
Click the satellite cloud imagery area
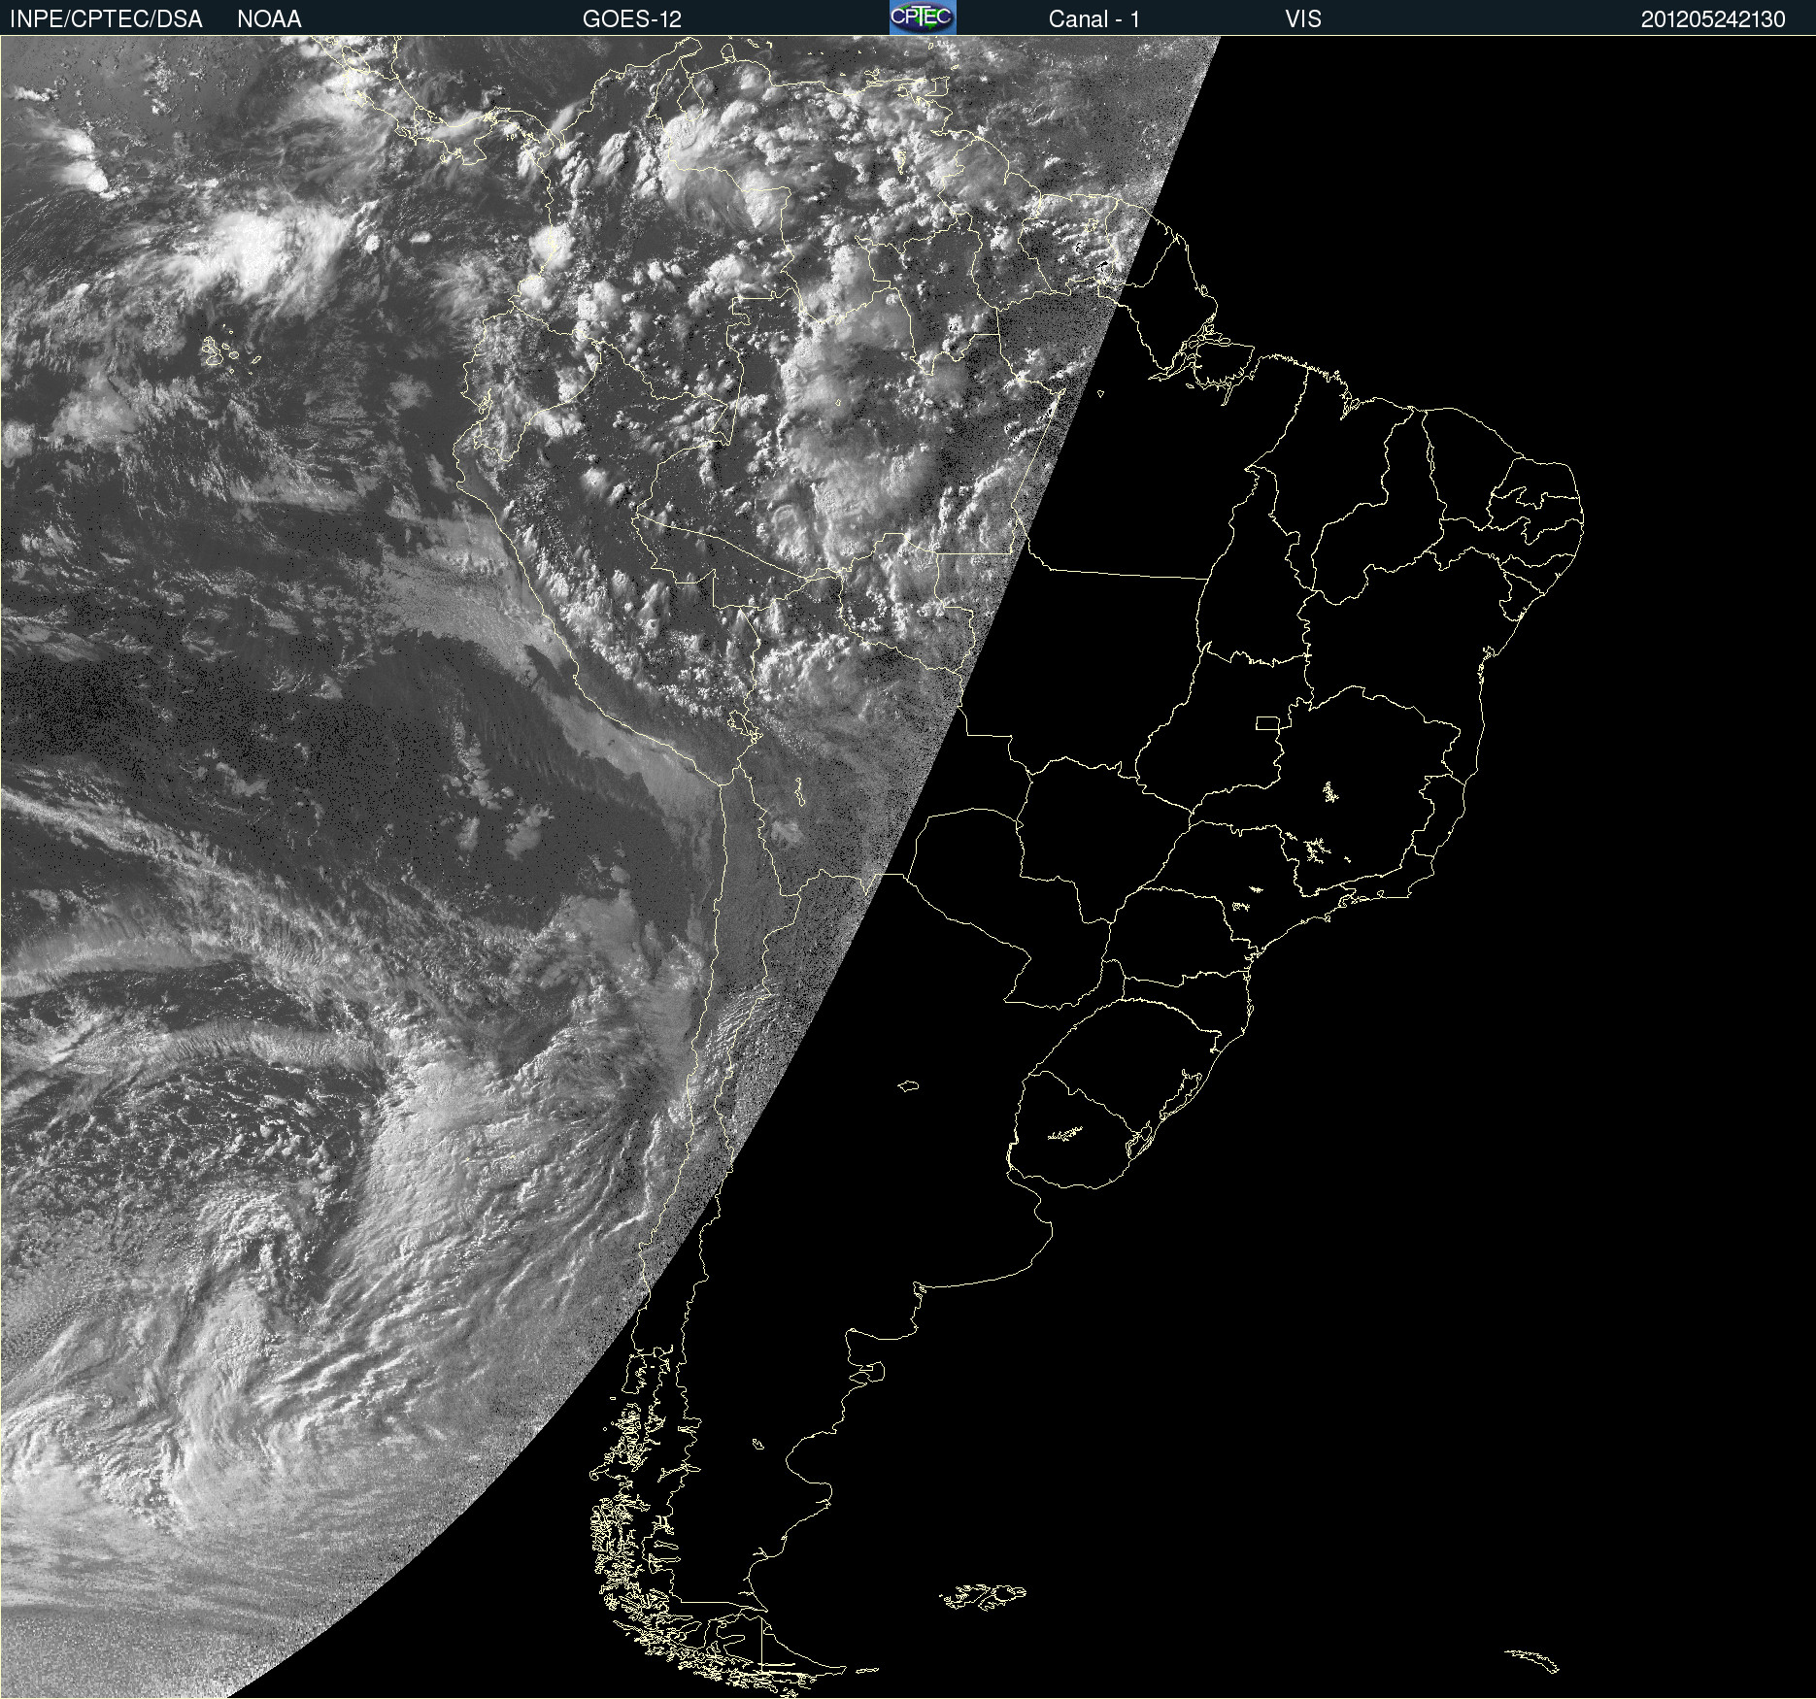(x=908, y=867)
